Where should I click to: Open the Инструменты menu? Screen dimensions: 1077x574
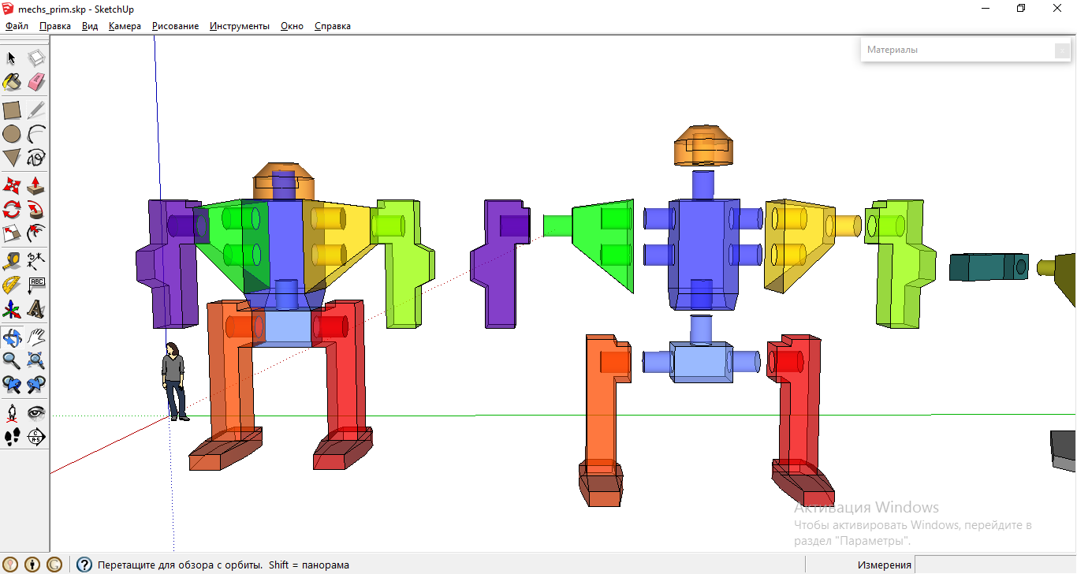coord(239,26)
